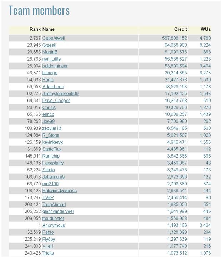Click the JimmyJohnson909 link
221x257 pixels.
60,94
